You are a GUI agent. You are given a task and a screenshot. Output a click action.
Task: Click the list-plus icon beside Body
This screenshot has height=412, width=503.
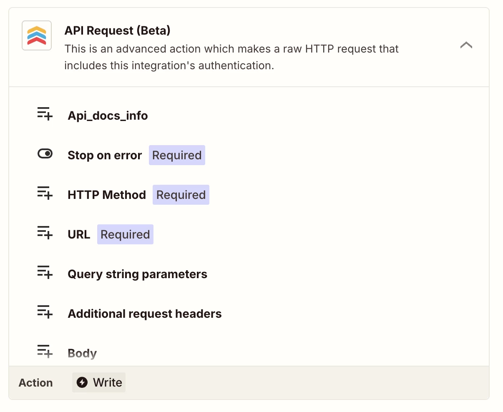tap(45, 351)
